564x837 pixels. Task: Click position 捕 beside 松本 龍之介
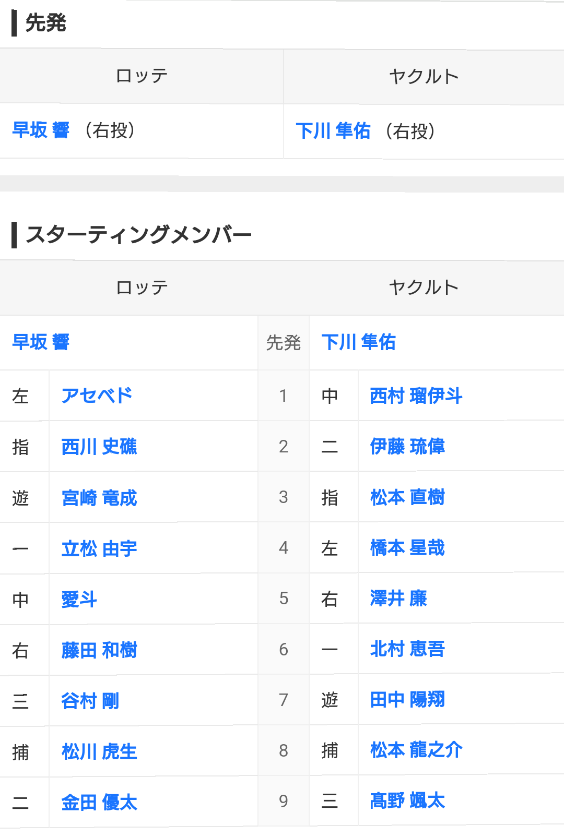[330, 750]
